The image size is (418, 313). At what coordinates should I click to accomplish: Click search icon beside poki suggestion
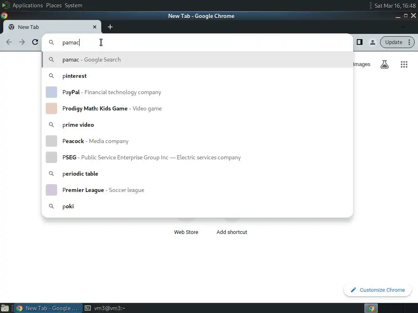pos(51,206)
